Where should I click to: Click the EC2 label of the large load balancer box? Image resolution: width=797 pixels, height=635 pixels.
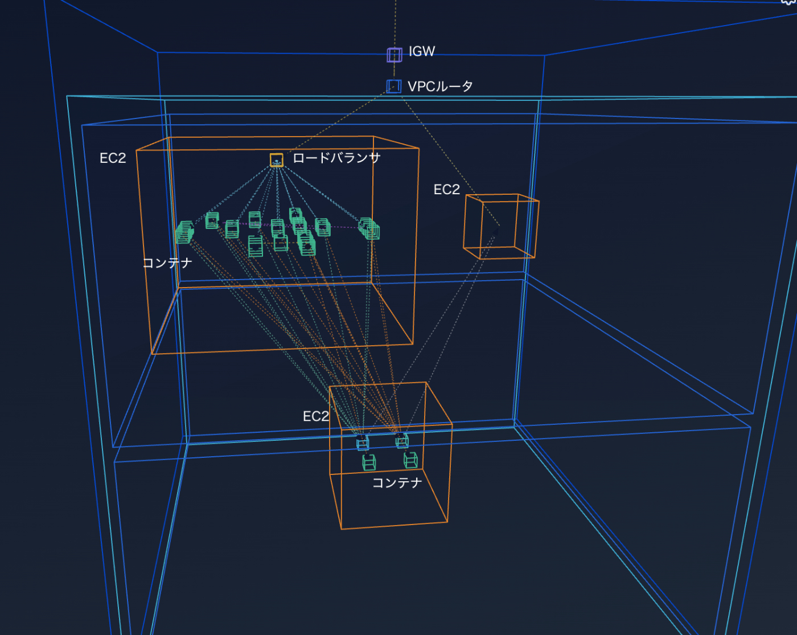113,158
